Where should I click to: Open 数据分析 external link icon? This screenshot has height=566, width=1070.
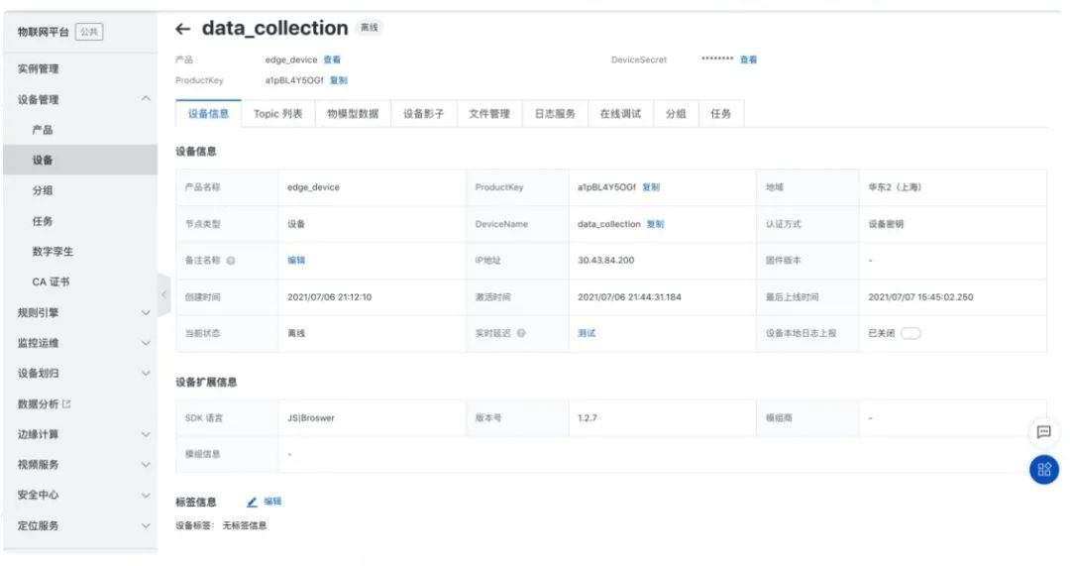click(x=67, y=404)
